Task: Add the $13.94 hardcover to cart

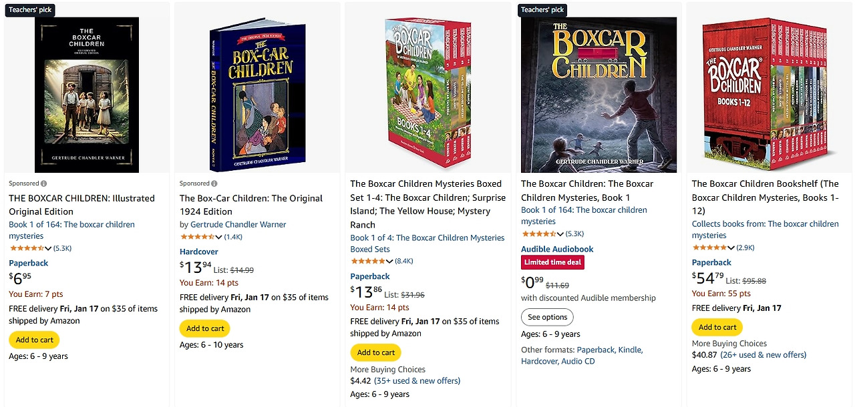Action: [205, 328]
